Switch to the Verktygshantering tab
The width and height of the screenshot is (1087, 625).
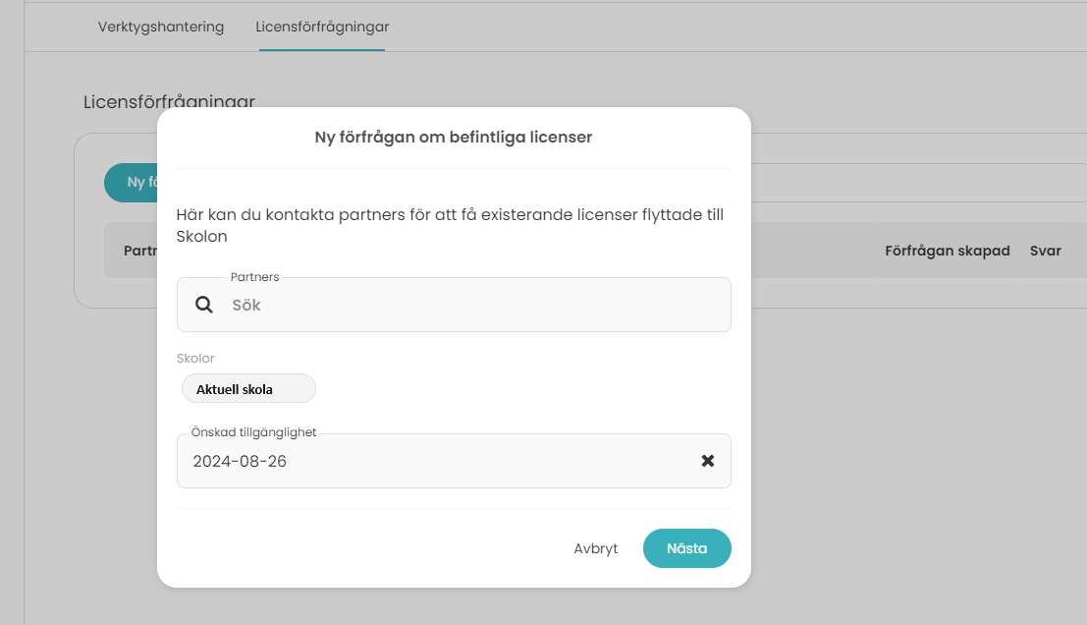point(161,27)
